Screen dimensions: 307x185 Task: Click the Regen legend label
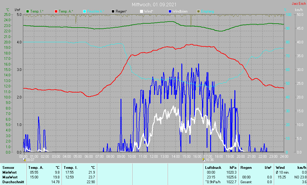click(121, 11)
